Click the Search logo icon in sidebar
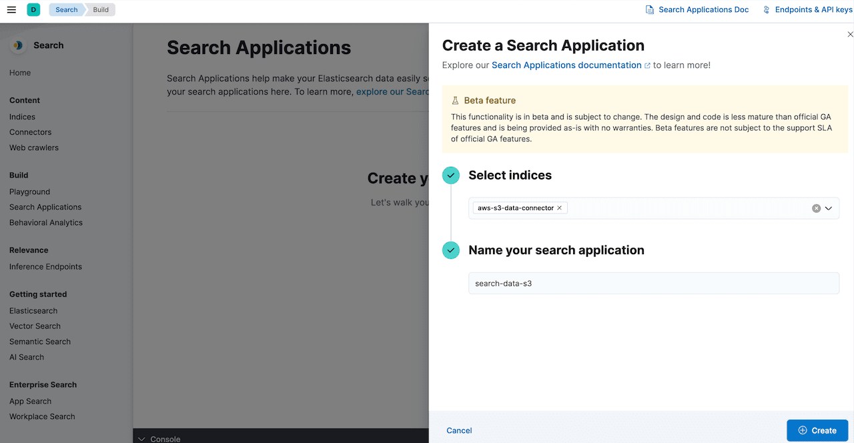This screenshot has width=854, height=443. [17, 45]
